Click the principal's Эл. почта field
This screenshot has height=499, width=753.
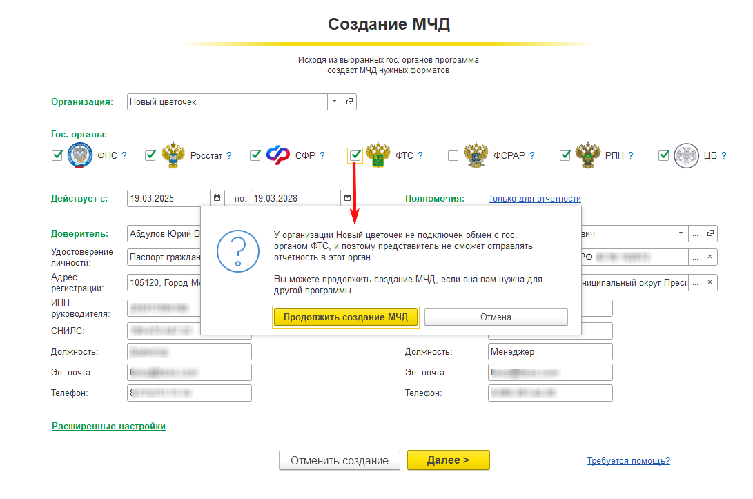pyautogui.click(x=189, y=372)
